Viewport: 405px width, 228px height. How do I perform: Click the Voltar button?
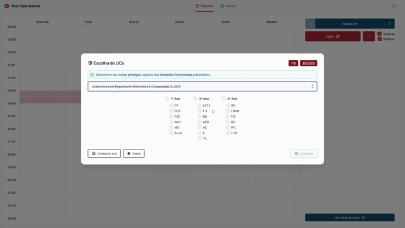click(x=134, y=153)
